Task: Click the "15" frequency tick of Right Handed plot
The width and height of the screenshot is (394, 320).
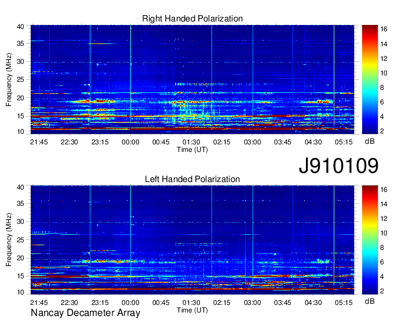Action: [x=20, y=116]
